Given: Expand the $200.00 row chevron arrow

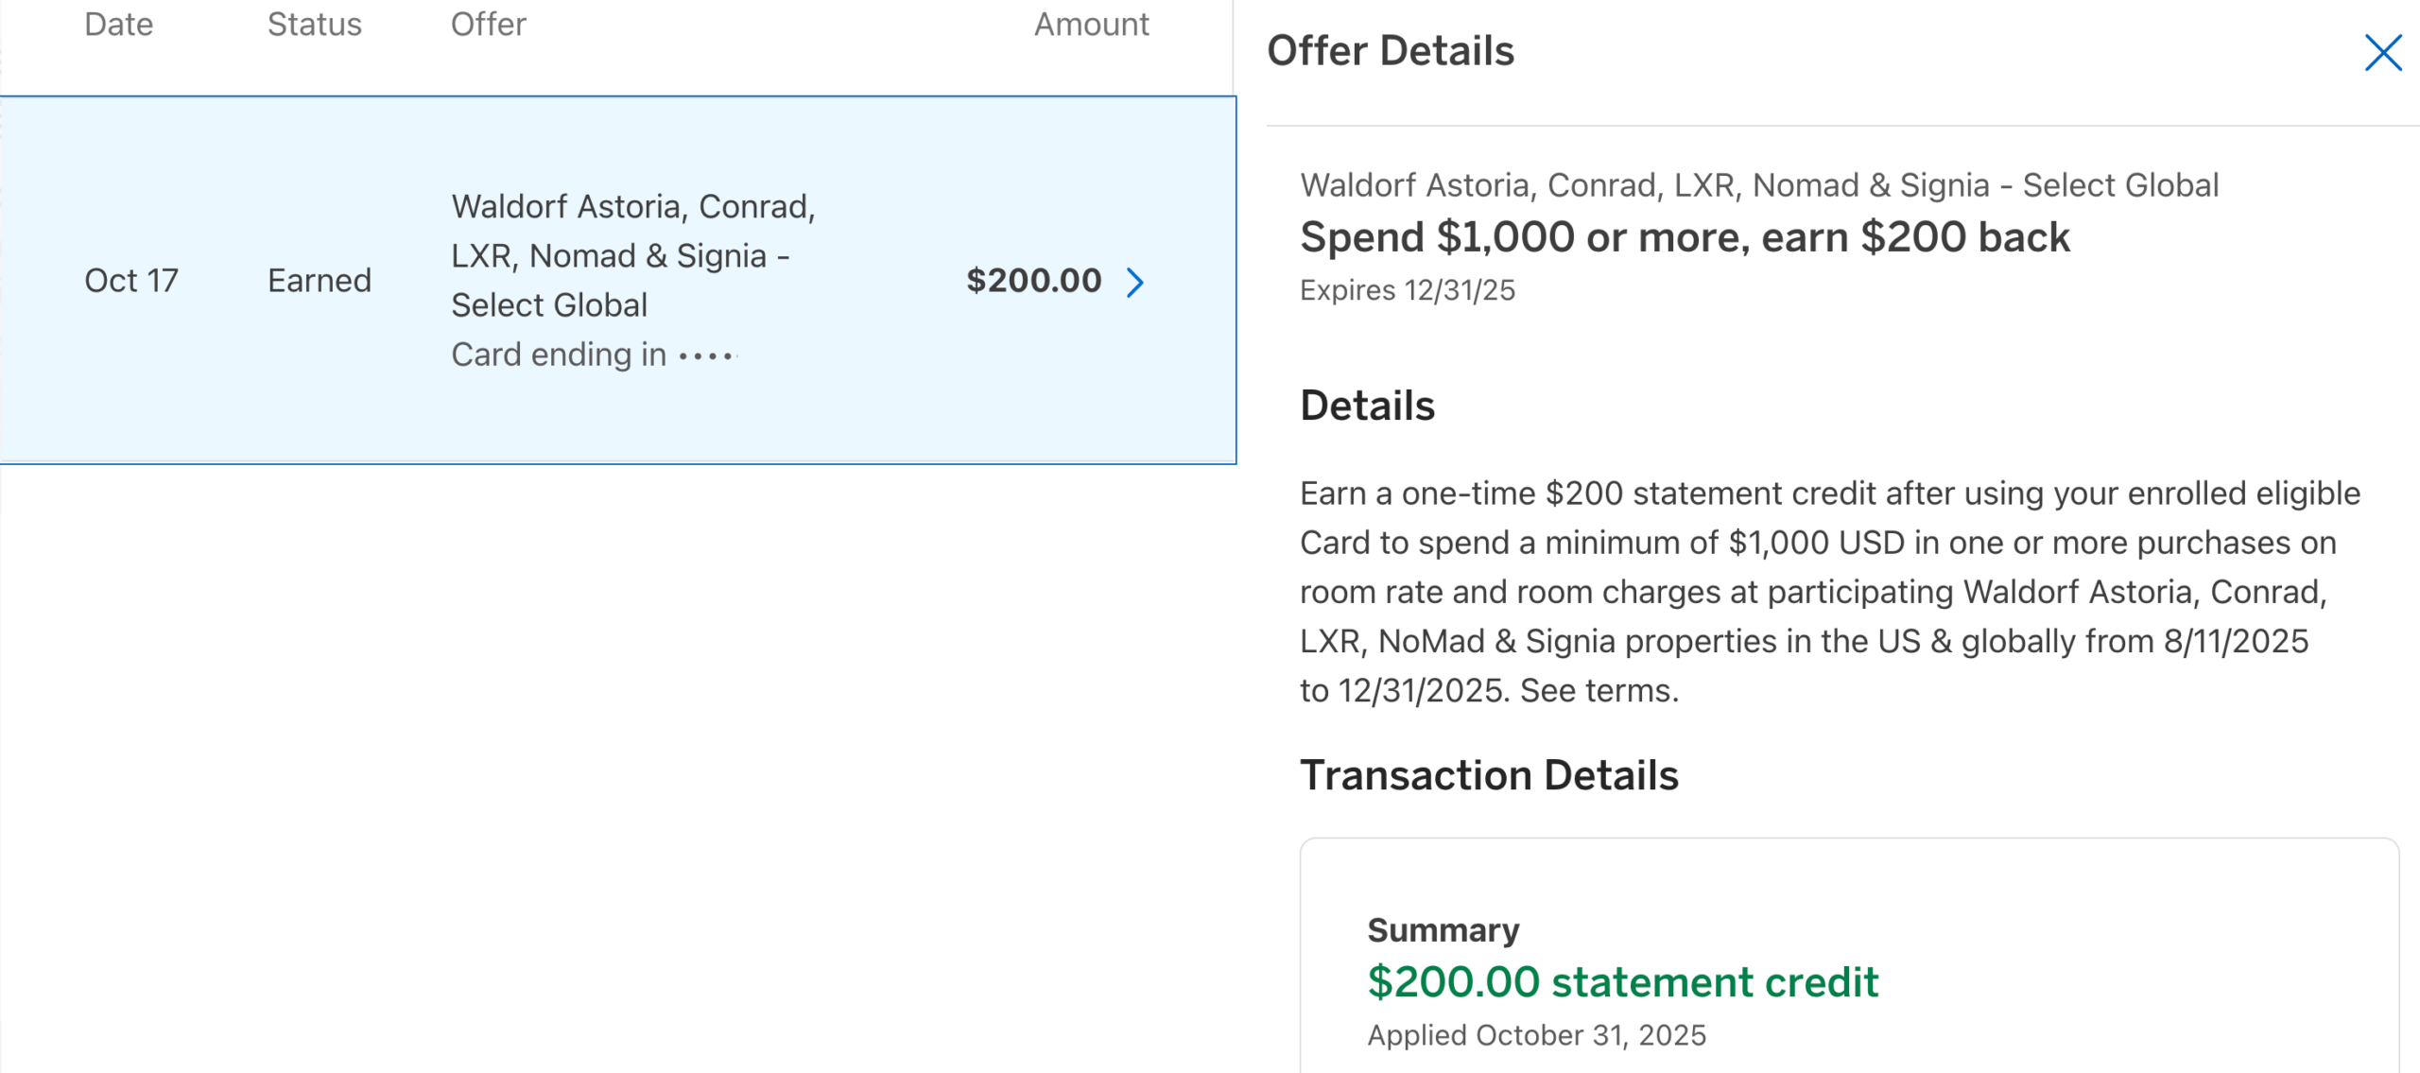Looking at the screenshot, I should pos(1134,282).
